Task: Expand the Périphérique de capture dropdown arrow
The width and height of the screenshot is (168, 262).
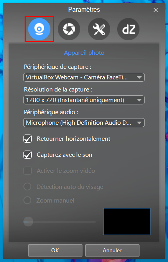Action: pyautogui.click(x=139, y=77)
